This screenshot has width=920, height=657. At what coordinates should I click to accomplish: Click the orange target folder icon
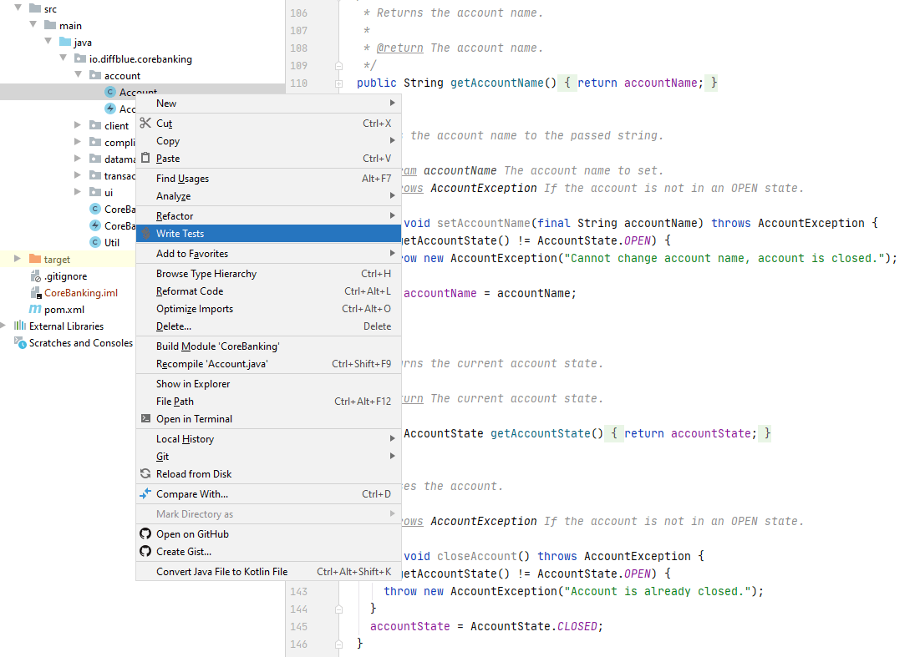click(x=35, y=259)
